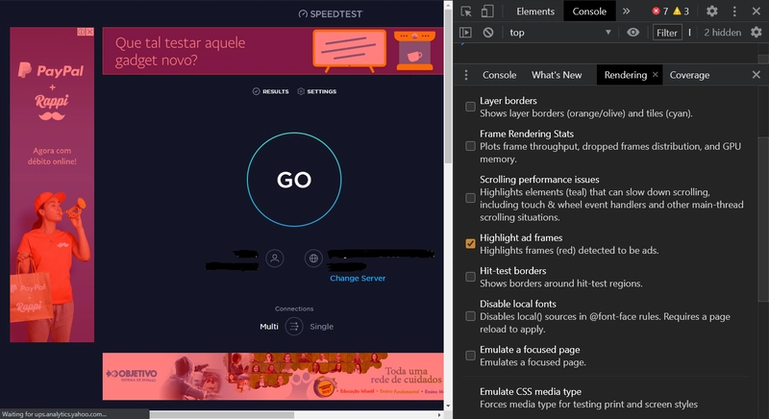This screenshot has height=419, width=769.
Task: Type in the console Filter field
Action: 667,33
